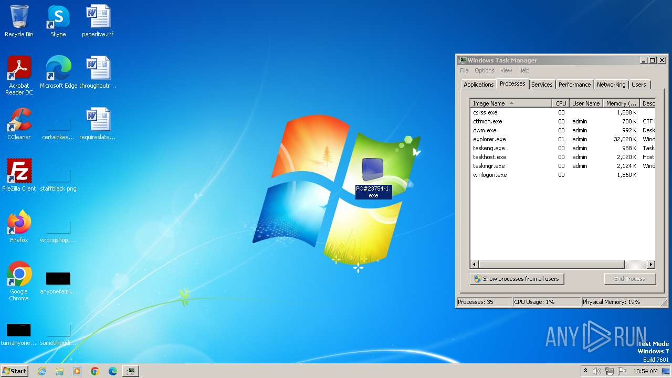Switch to the Users tab

(x=639, y=85)
